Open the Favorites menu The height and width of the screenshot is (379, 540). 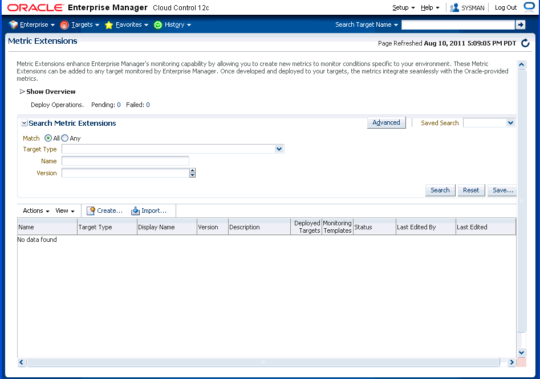pos(132,24)
